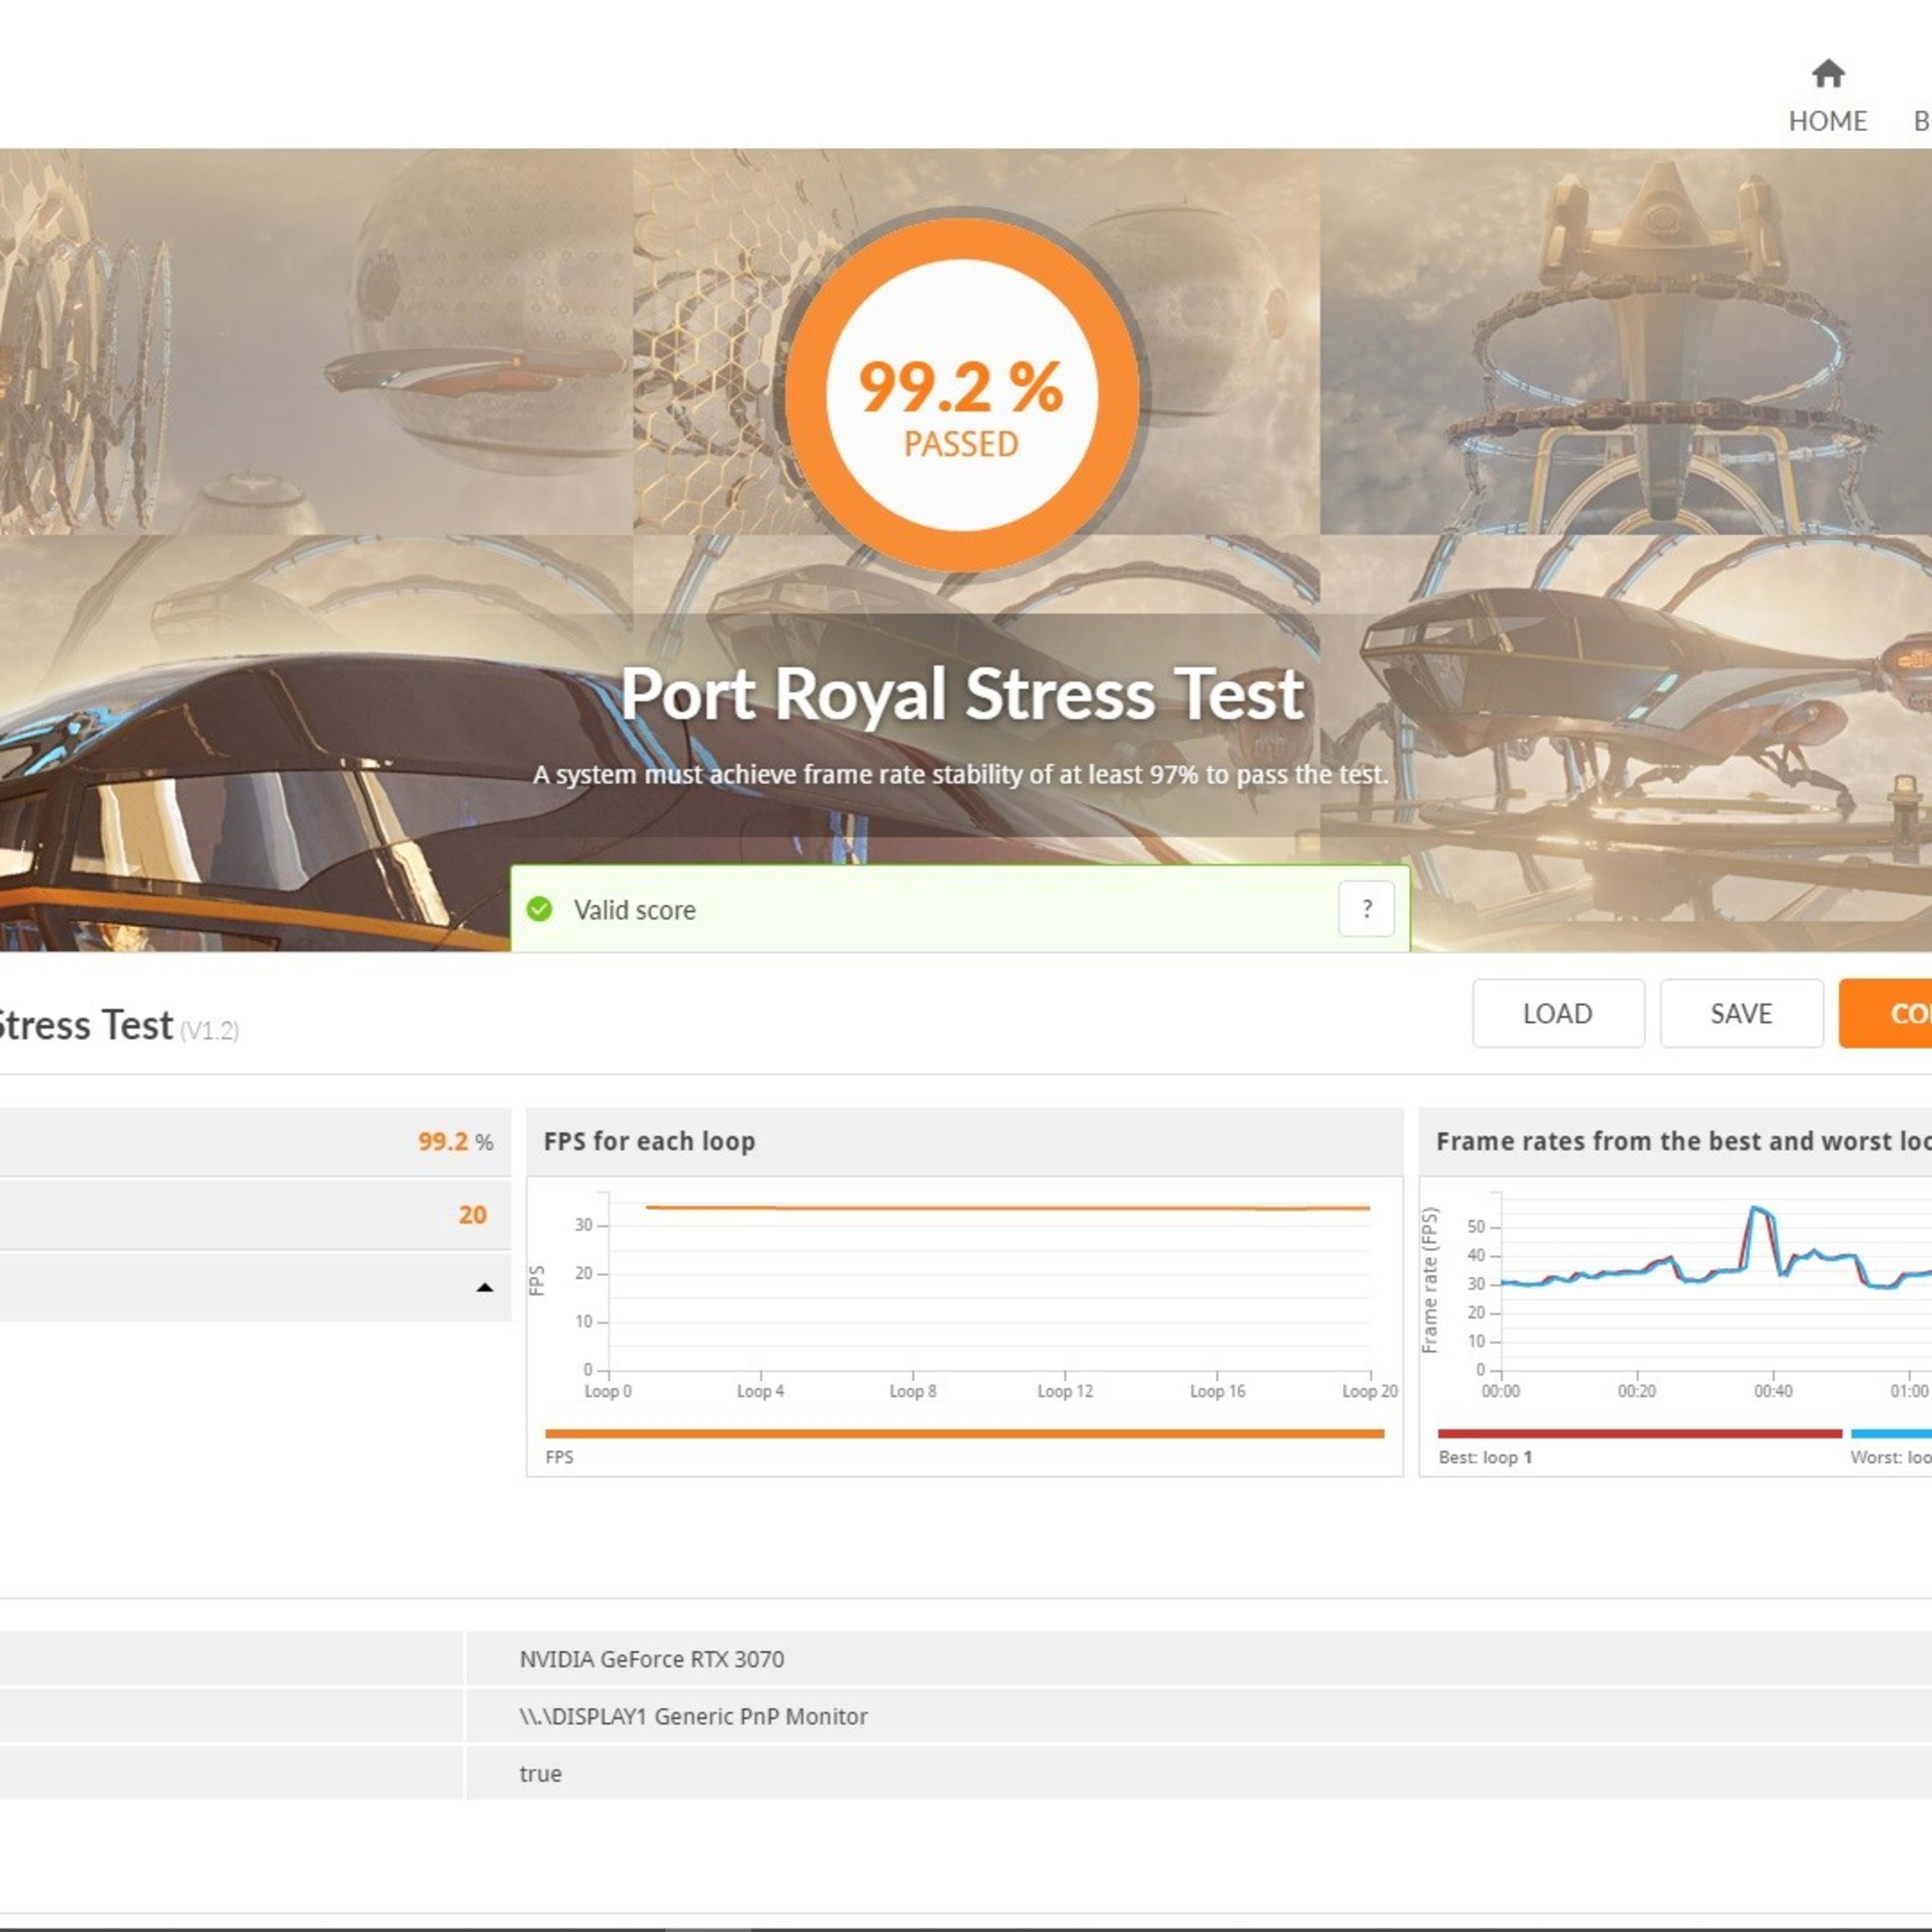Click the Home house icon
1932x1932 pixels.
[1828, 73]
